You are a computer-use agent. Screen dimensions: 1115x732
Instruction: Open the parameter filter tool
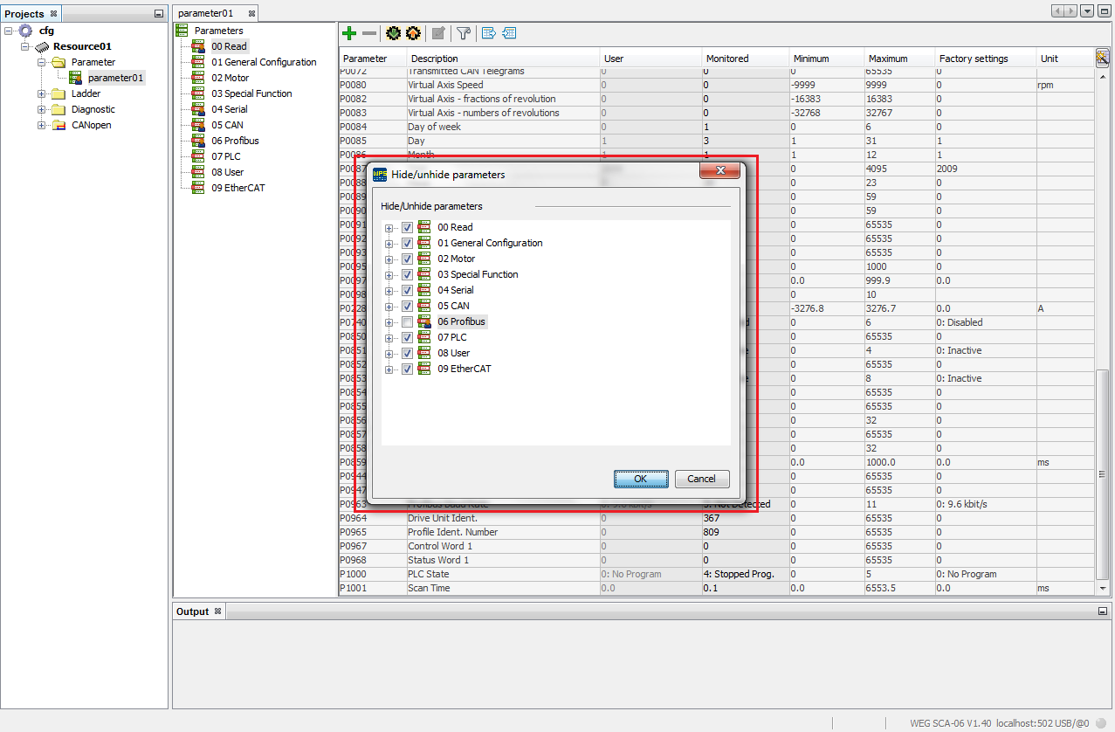(x=464, y=33)
